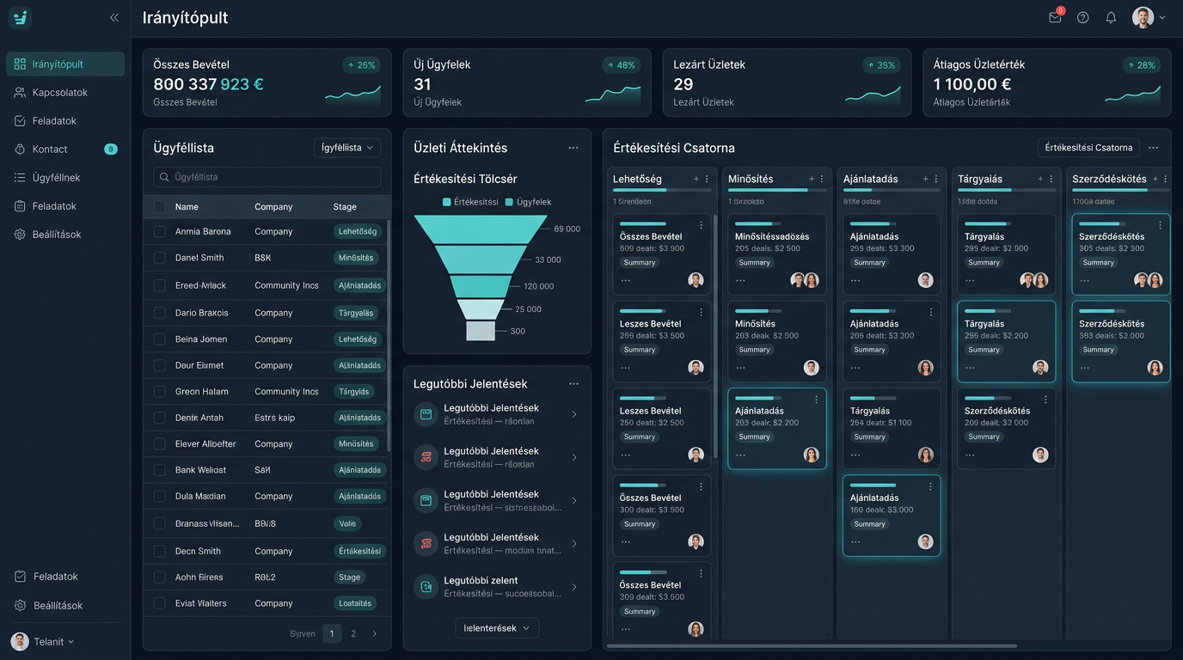The width and height of the screenshot is (1183, 660).
Task: Open the Minősítés column options menu
Action: click(x=822, y=179)
